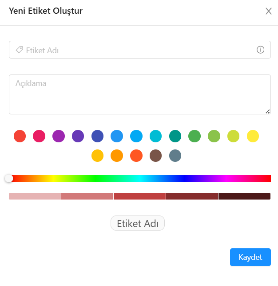The image size is (278, 286).
Task: Click the Kaydet button
Action: (250, 257)
